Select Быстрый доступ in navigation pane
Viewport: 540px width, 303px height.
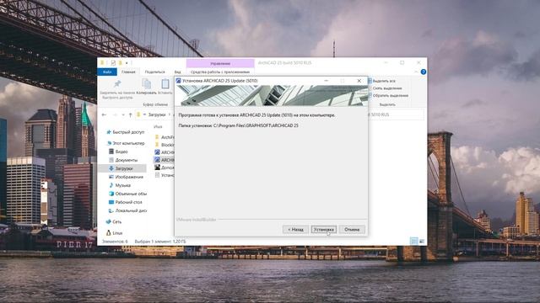click(126, 132)
